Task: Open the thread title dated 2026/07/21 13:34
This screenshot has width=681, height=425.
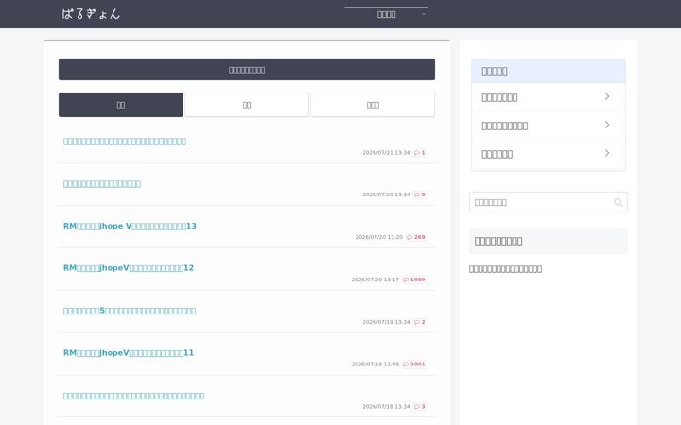Action: (x=125, y=142)
